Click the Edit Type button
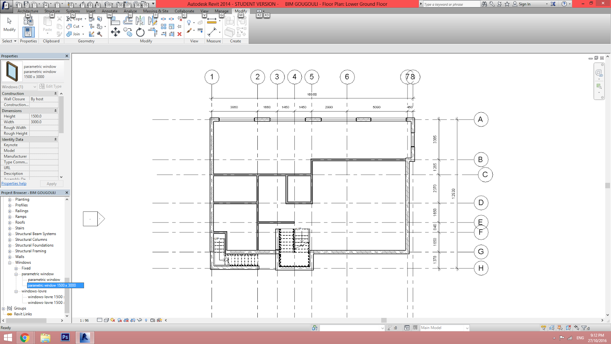Screen dimensions: 611x344 click(51, 86)
